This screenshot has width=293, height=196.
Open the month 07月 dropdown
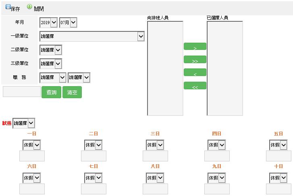point(68,23)
